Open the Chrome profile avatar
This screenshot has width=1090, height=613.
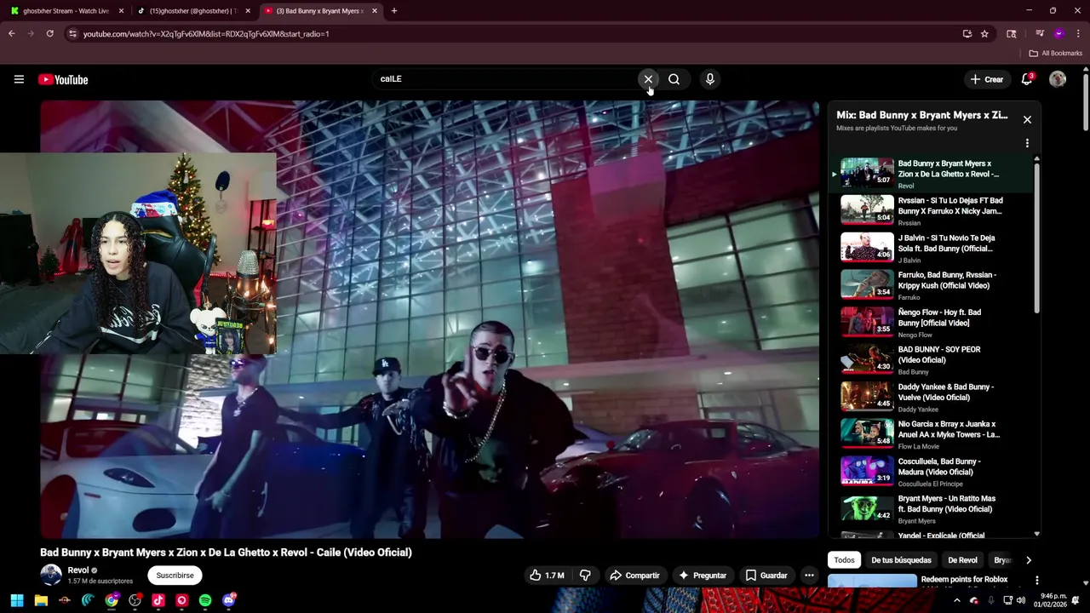click(x=1058, y=34)
